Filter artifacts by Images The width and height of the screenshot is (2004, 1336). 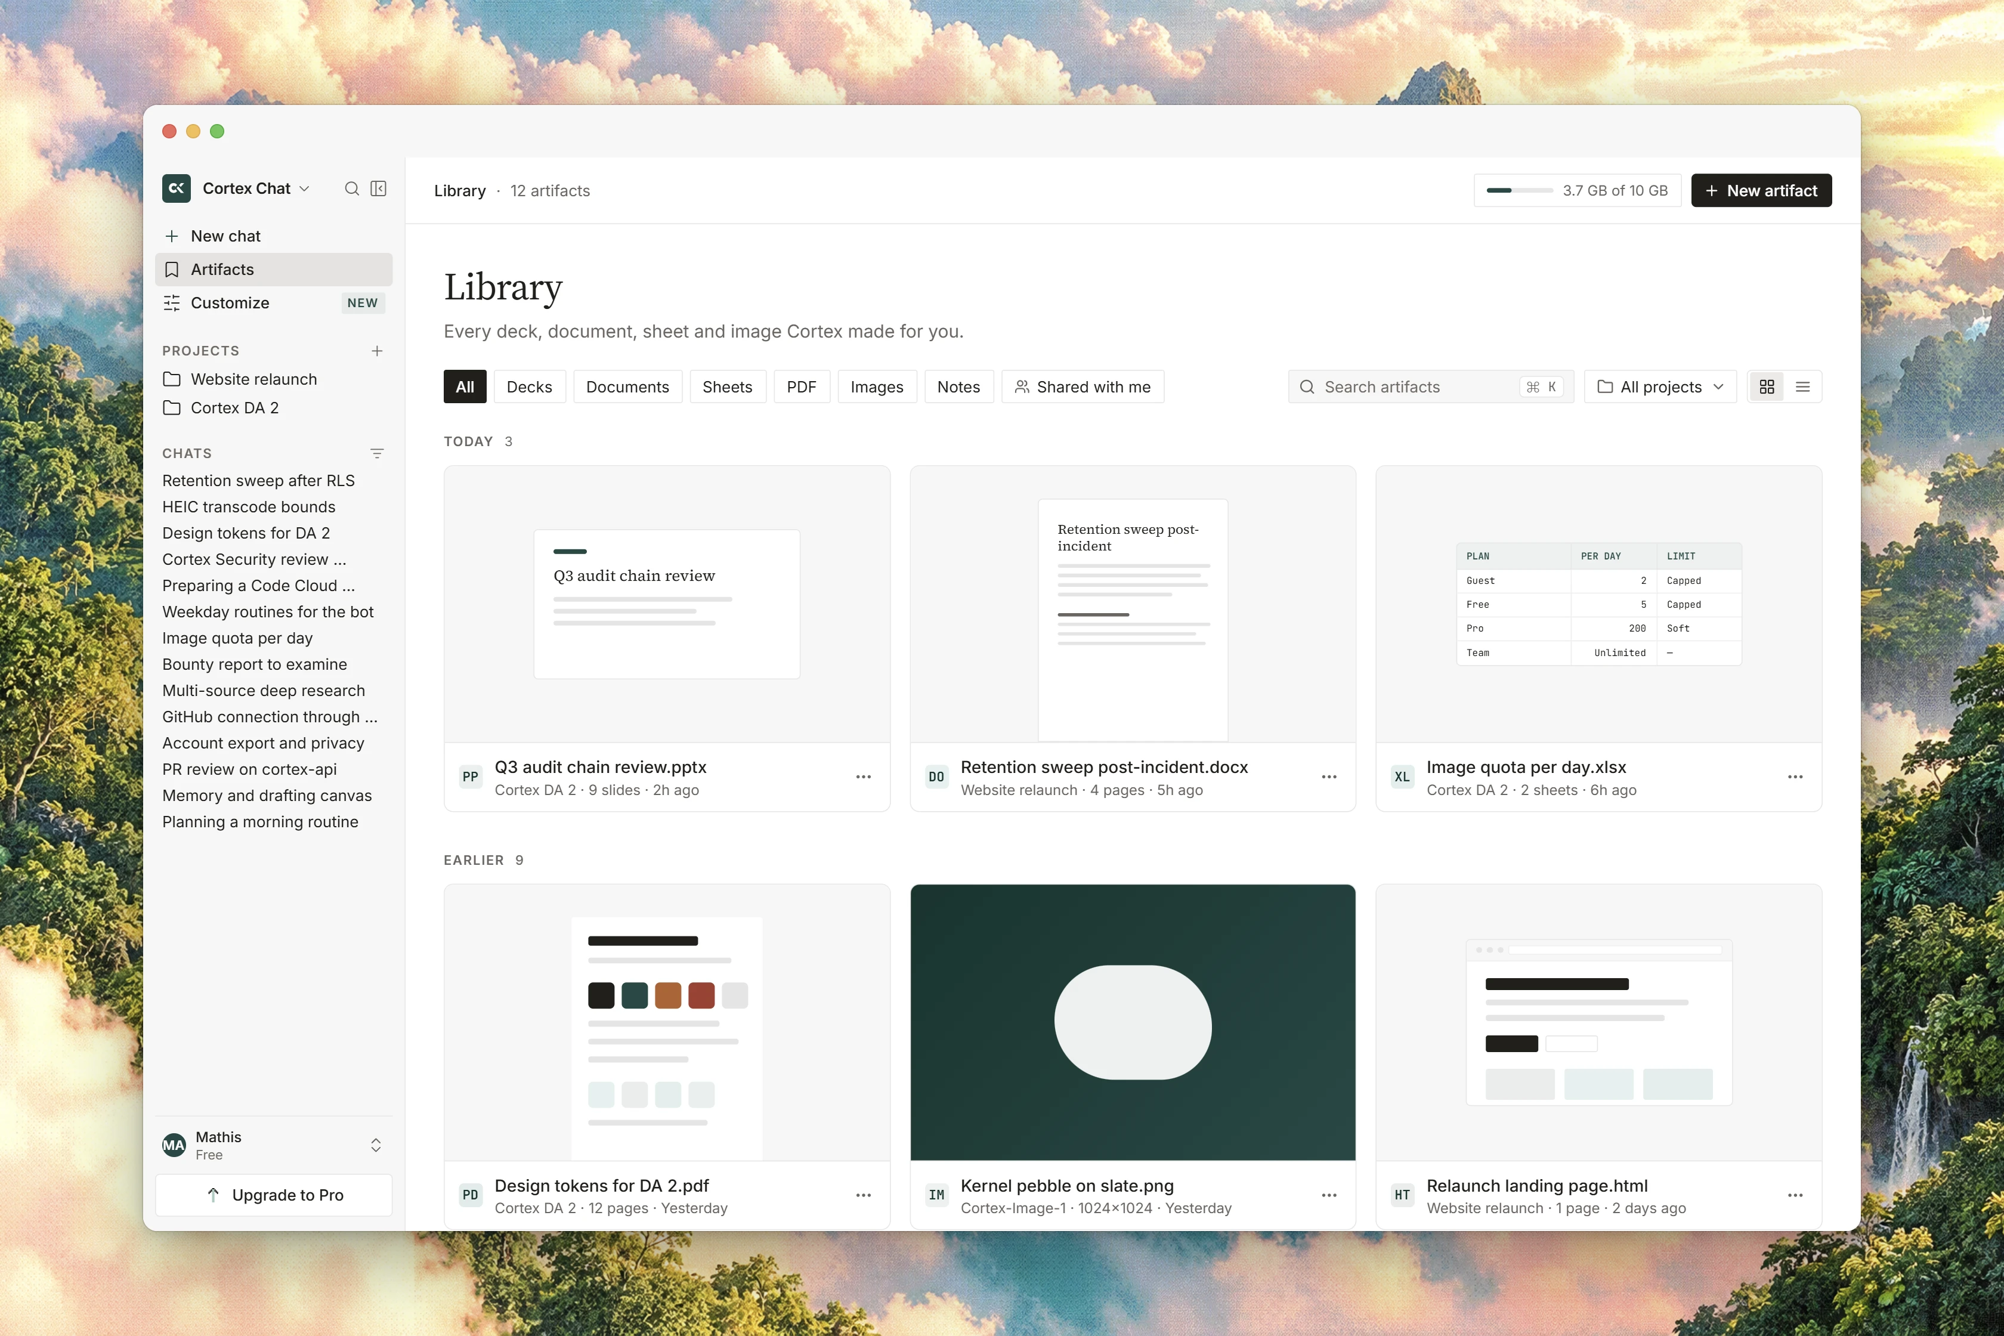tap(877, 387)
